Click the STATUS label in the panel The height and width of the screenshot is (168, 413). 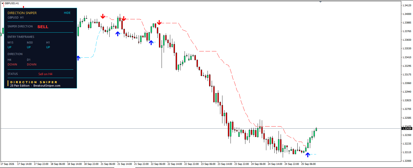(13, 74)
